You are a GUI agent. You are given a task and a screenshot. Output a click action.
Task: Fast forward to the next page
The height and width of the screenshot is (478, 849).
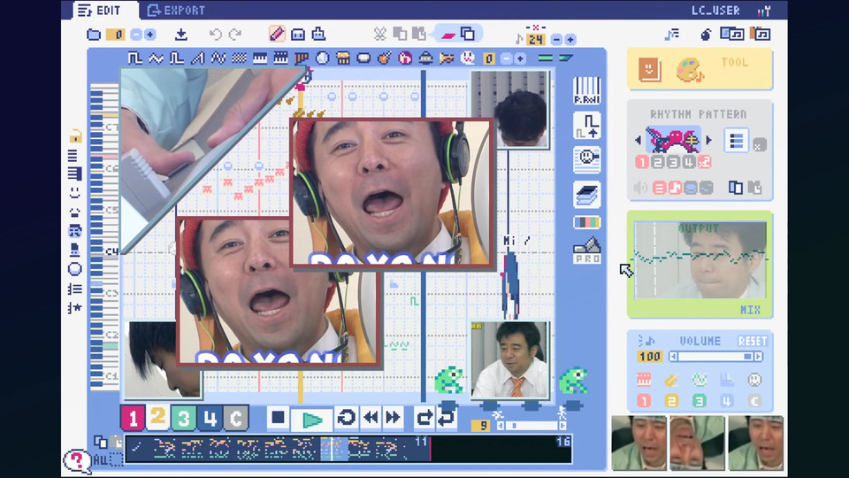tap(393, 418)
